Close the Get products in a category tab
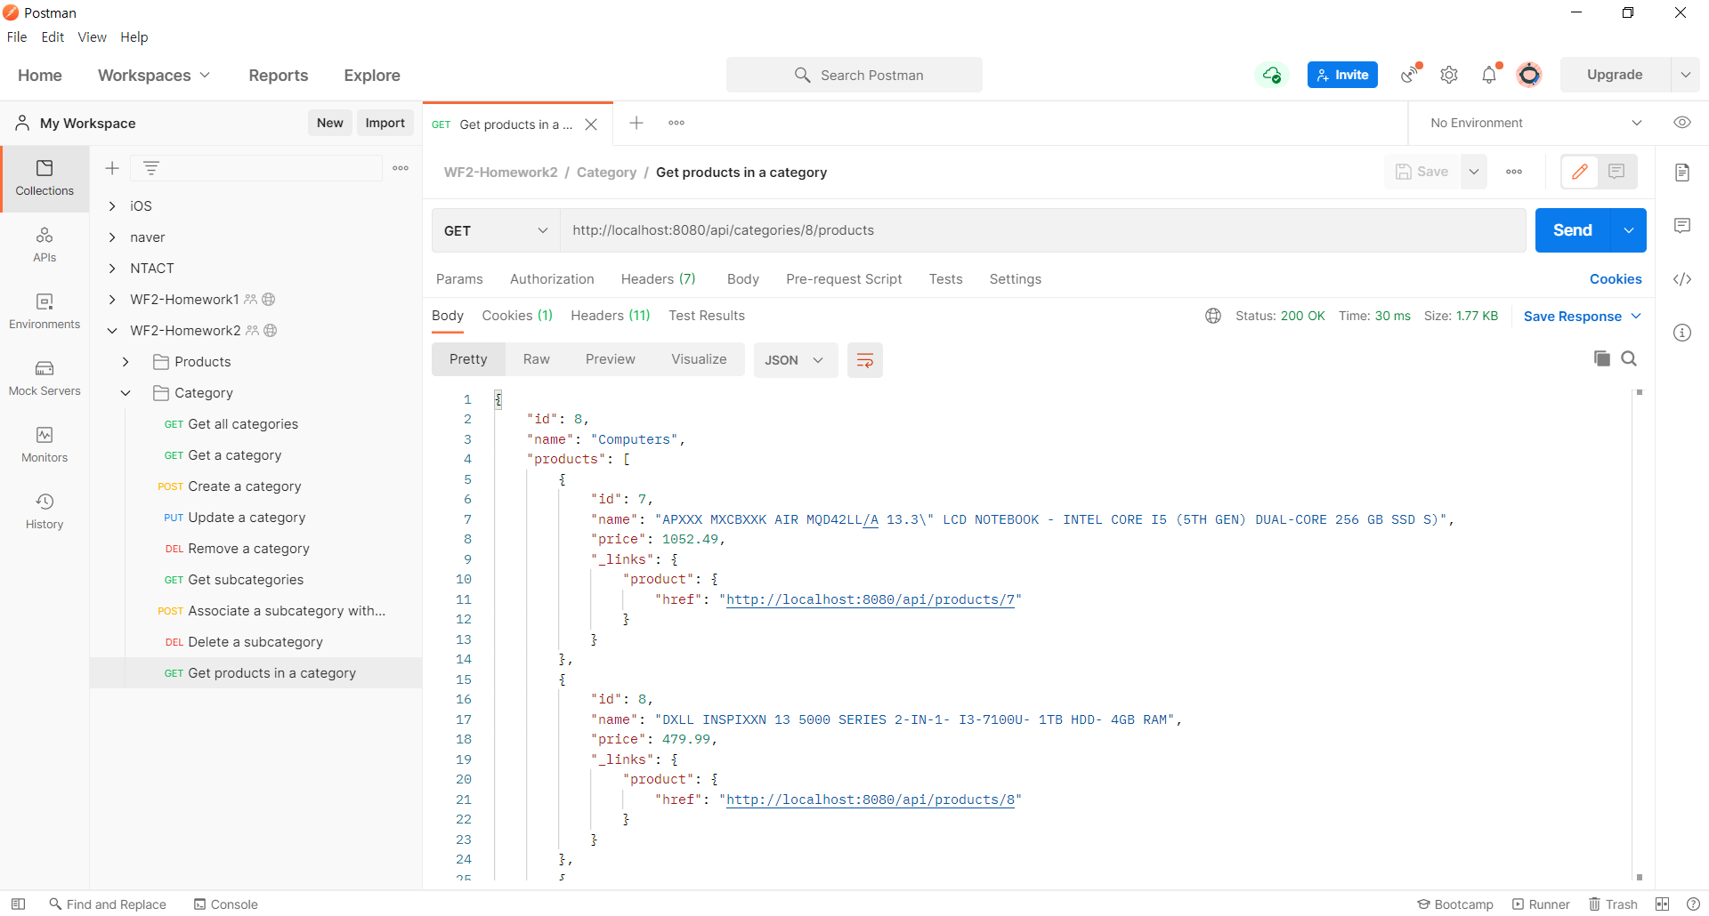1709x916 pixels. pyautogui.click(x=591, y=125)
